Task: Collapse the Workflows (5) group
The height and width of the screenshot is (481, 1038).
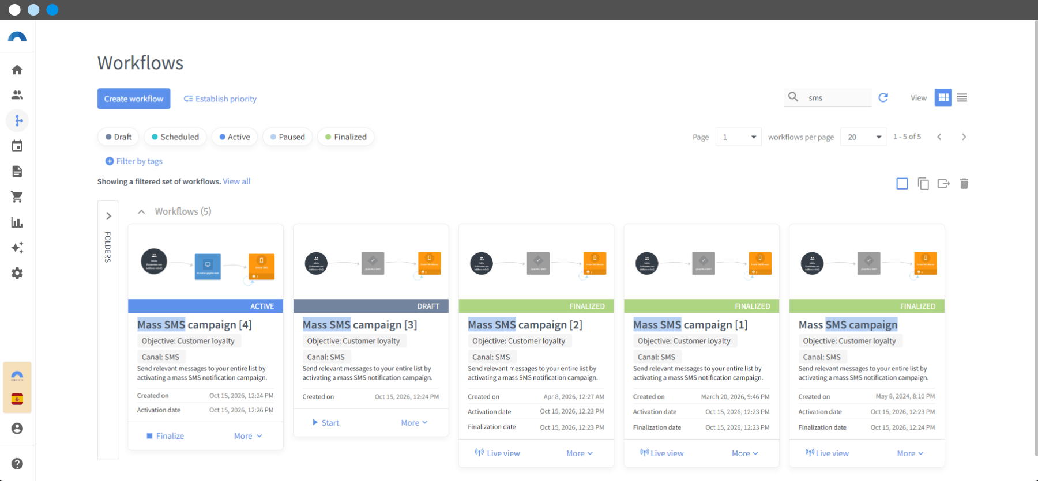Action: [x=141, y=212]
